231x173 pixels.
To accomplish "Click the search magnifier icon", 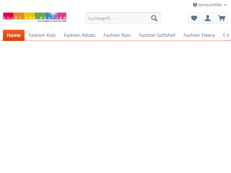I will 154,18.
